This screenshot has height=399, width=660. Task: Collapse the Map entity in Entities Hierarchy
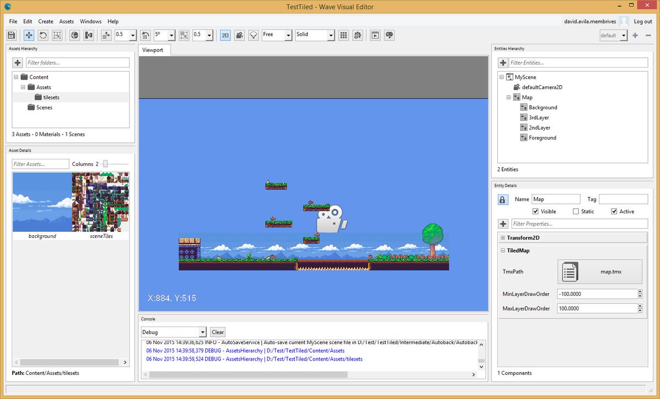pos(508,97)
